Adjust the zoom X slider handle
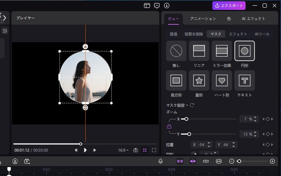The height and width of the screenshot is (176, 281). coord(186,119)
